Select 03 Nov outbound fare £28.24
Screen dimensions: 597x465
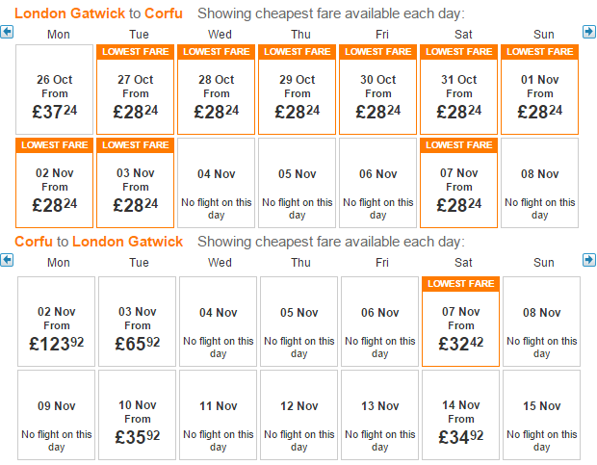click(135, 183)
